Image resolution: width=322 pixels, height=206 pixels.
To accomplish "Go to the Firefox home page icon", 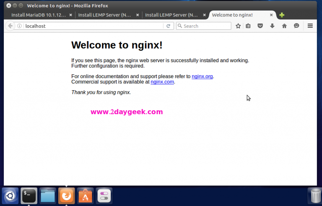I will [284, 26].
